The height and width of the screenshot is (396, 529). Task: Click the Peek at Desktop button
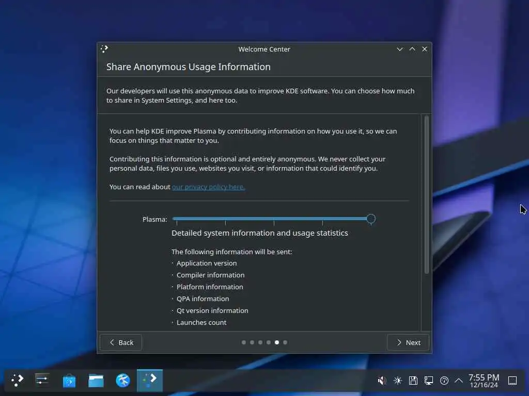tap(512, 381)
